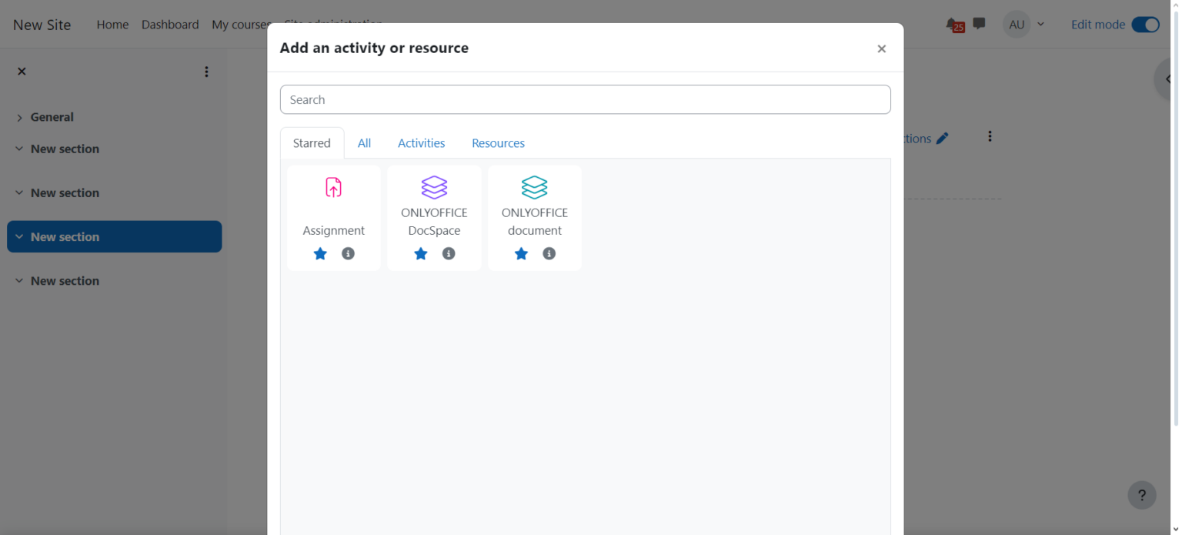Collapse the second New section
The image size is (1182, 535).
coord(19,193)
